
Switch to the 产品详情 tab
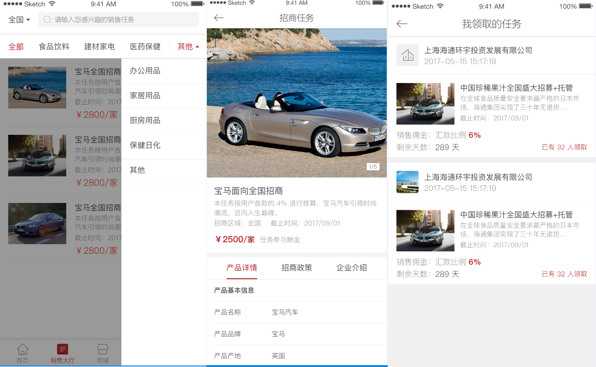click(x=242, y=268)
